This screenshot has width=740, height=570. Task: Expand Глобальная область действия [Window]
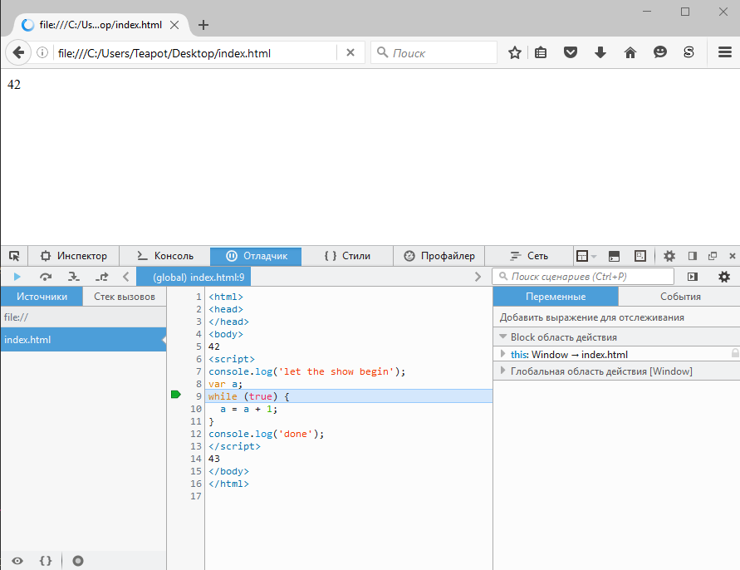tap(503, 371)
